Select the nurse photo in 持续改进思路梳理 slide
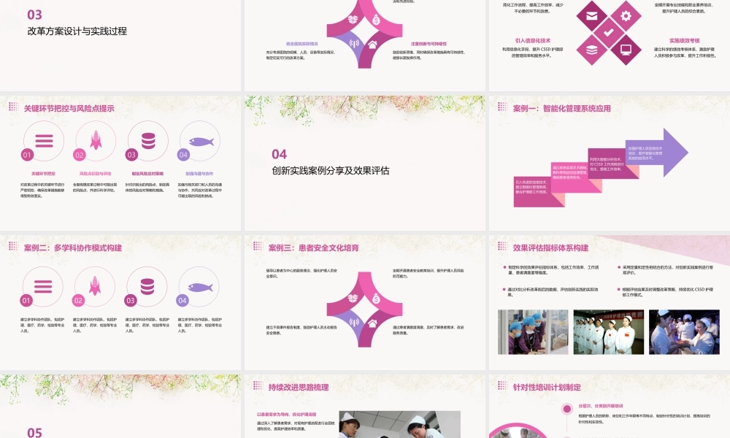 [399, 425]
